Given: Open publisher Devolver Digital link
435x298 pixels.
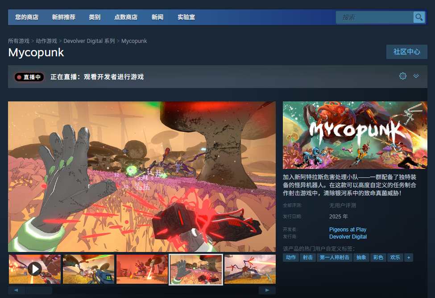Looking at the screenshot, I should [348, 237].
